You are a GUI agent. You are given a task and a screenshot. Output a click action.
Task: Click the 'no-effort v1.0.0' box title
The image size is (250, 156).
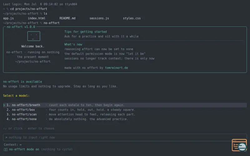21,27
